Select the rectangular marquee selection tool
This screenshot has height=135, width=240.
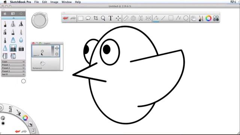[81, 18]
